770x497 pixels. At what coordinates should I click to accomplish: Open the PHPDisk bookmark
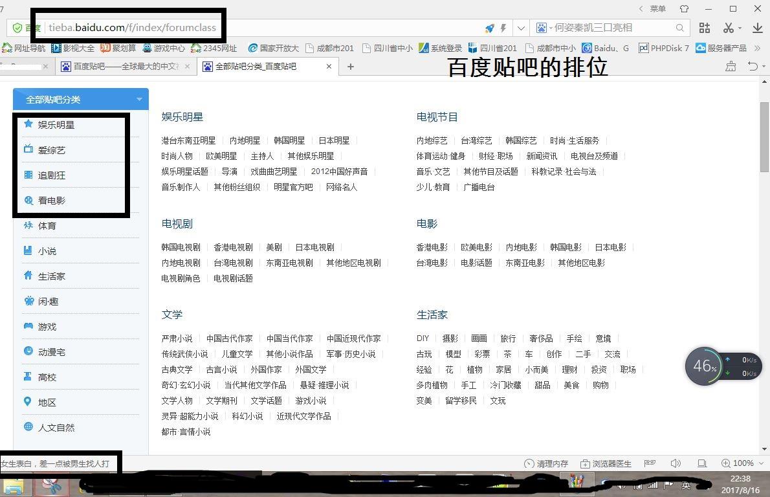(663, 48)
